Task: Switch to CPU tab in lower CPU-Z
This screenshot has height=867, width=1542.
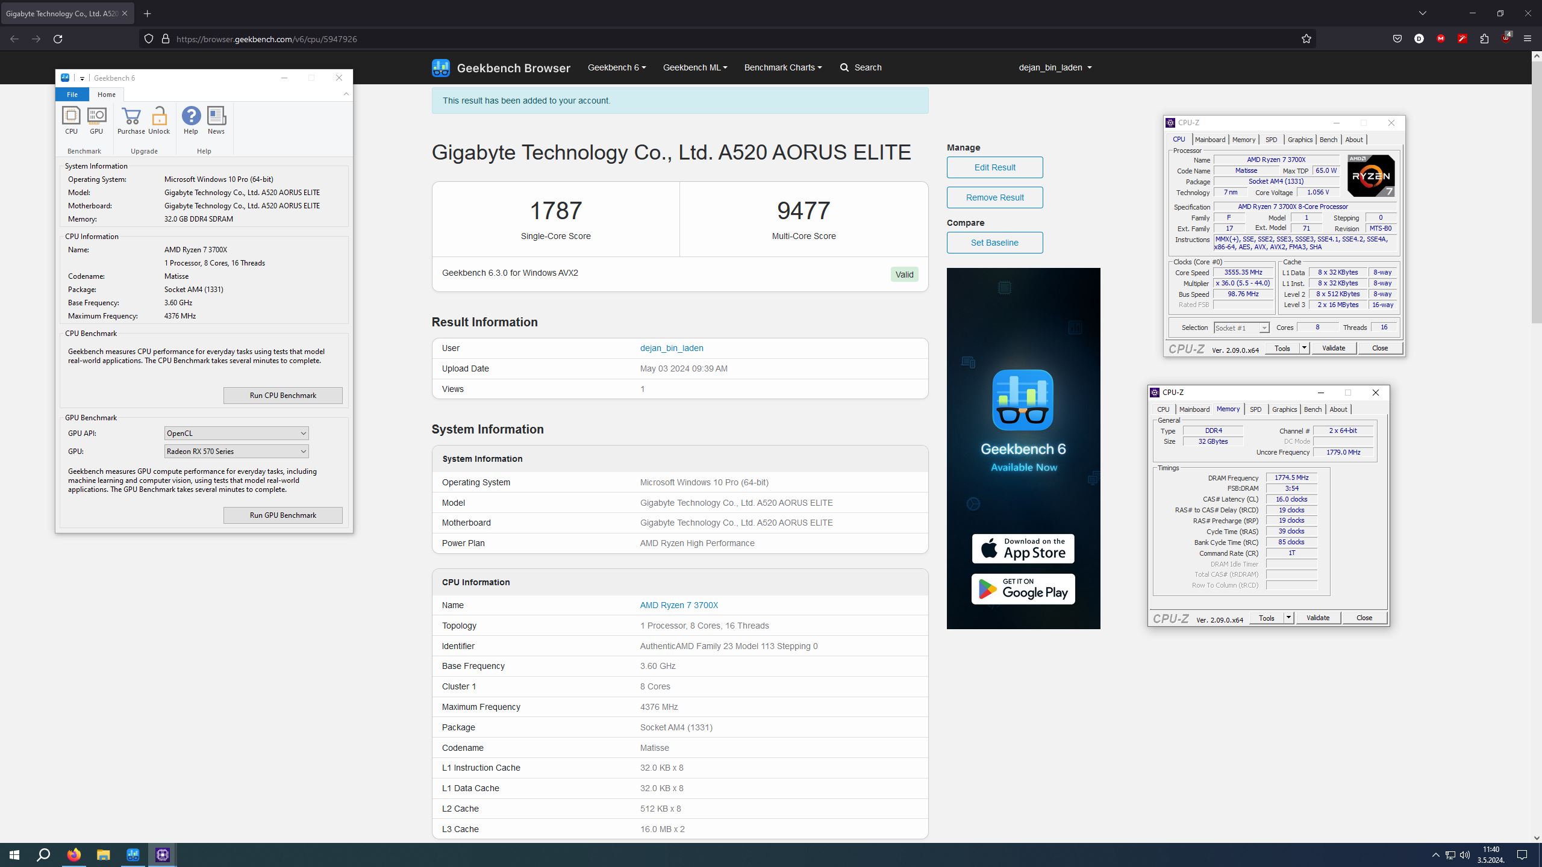Action: tap(1163, 409)
